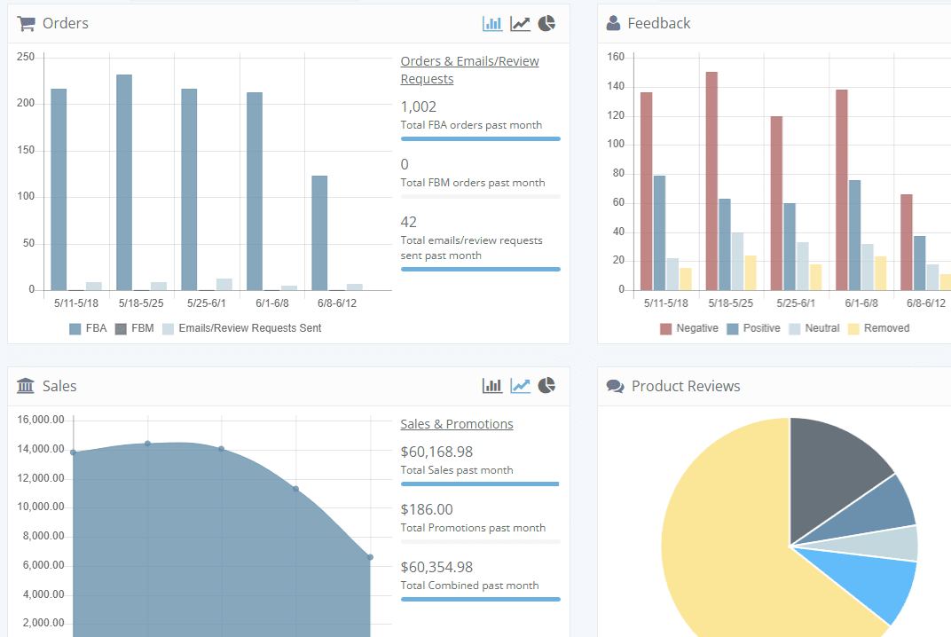Click the Feedback panel title
951x637 pixels.
(x=658, y=23)
